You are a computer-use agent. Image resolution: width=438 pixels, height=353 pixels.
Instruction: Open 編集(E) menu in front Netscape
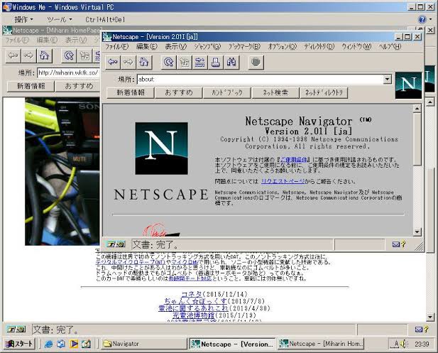click(x=147, y=46)
